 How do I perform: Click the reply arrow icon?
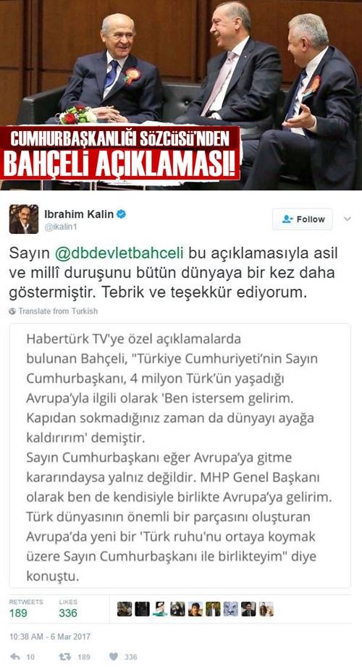(x=15, y=657)
